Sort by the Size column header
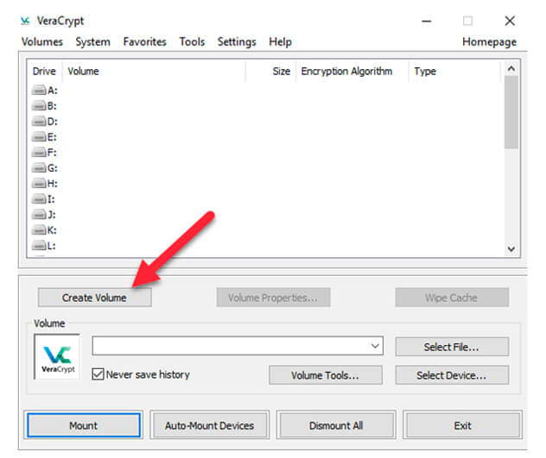This screenshot has width=546, height=458. [x=271, y=72]
